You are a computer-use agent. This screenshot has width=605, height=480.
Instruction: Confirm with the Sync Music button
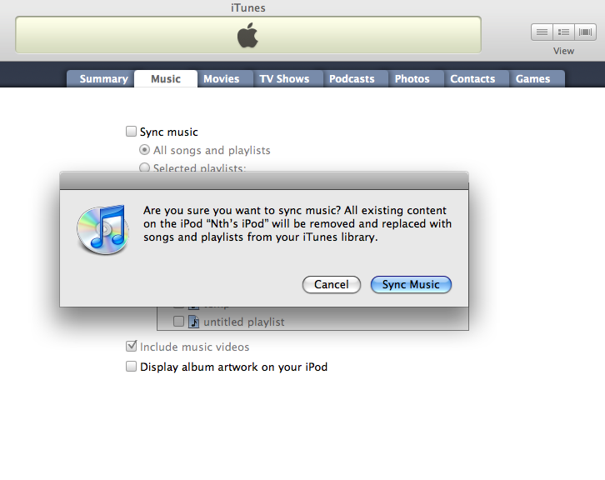pos(411,284)
